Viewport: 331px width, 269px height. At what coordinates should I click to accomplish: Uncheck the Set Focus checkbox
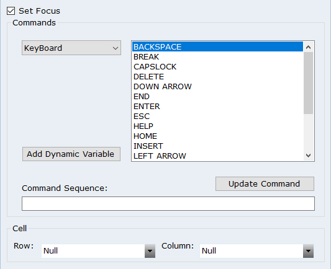tap(11, 11)
